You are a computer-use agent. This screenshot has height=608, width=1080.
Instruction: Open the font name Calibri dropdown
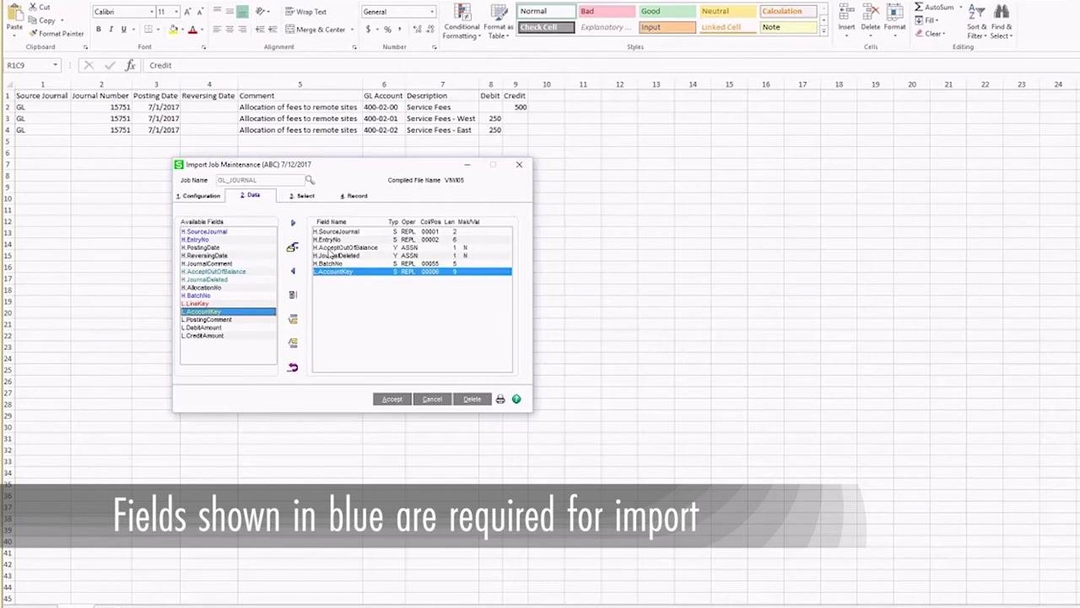tap(152, 12)
